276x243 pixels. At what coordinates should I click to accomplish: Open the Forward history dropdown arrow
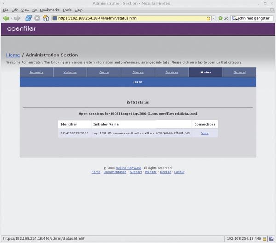pyautogui.click(x=23, y=18)
